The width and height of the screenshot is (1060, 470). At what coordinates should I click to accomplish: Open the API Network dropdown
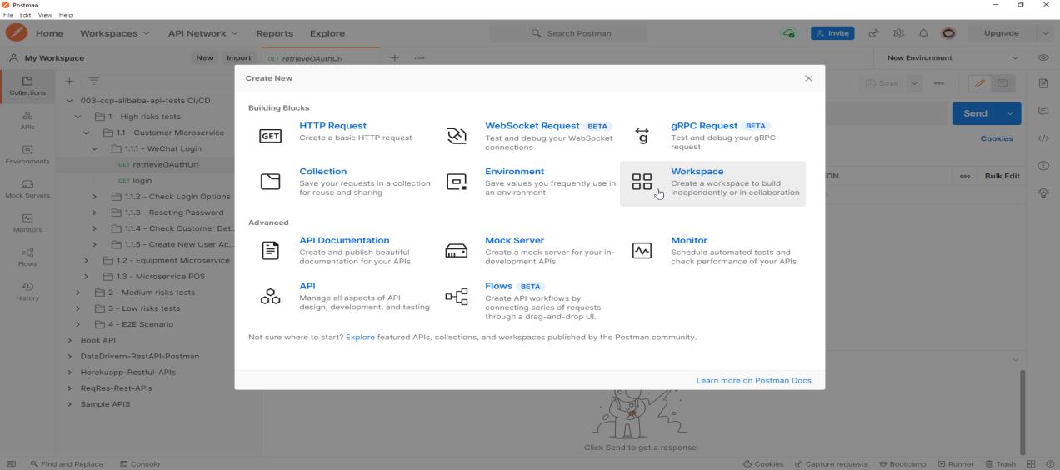pyautogui.click(x=202, y=33)
